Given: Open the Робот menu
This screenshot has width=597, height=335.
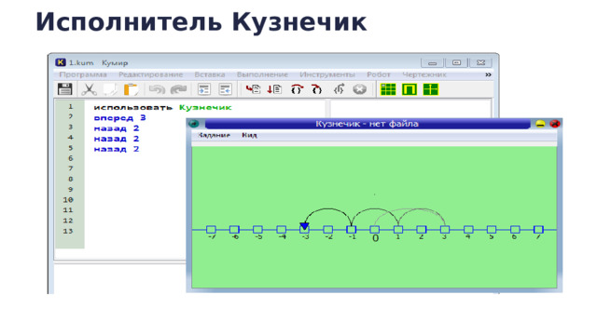Looking at the screenshot, I should point(379,74).
